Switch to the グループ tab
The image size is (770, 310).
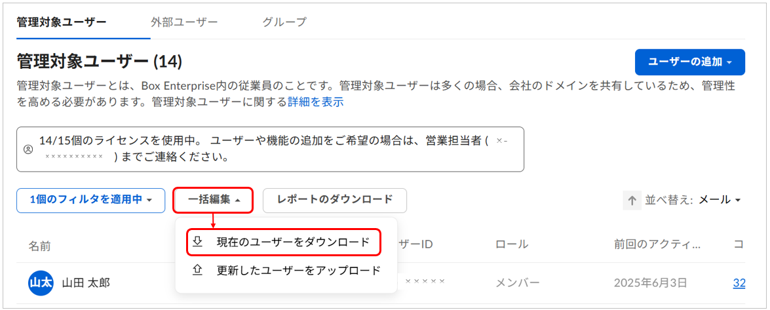pos(284,22)
